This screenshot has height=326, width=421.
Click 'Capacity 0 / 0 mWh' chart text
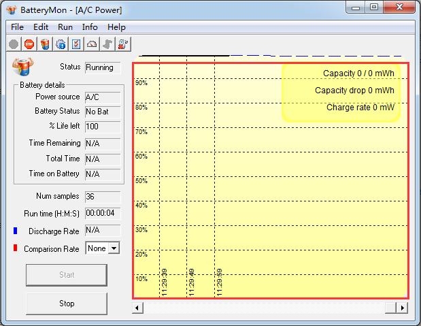pos(358,74)
